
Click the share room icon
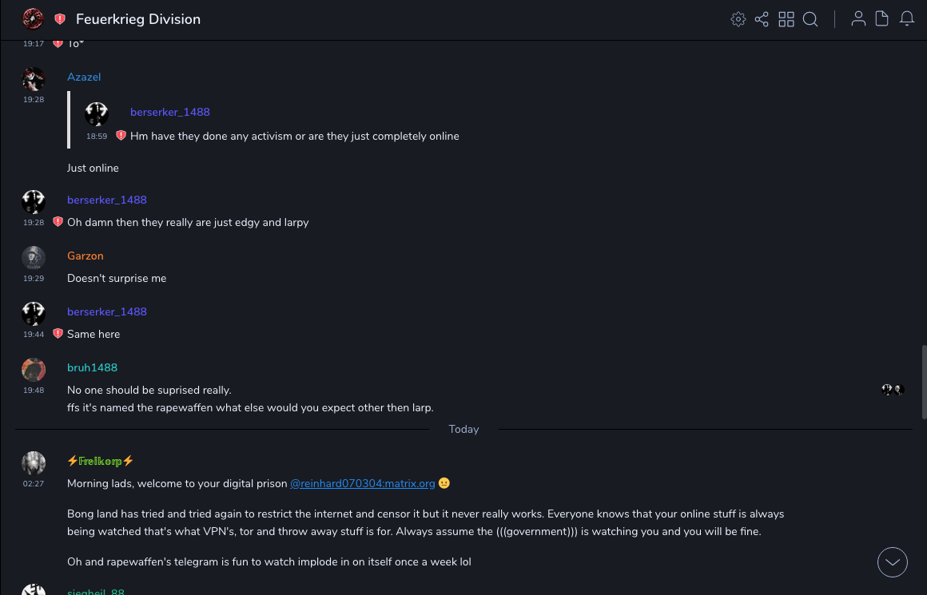[x=762, y=19]
